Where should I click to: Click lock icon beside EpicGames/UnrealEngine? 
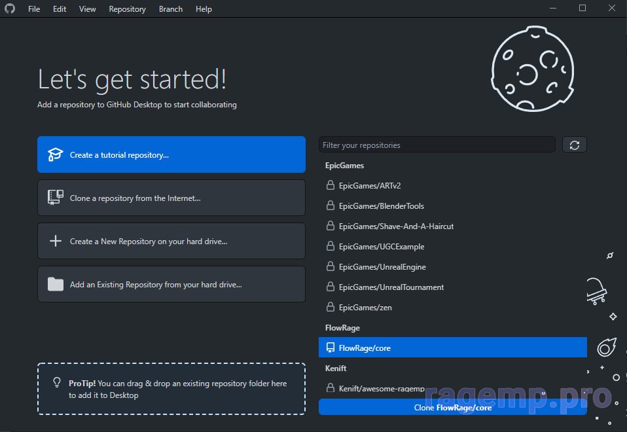coord(331,266)
